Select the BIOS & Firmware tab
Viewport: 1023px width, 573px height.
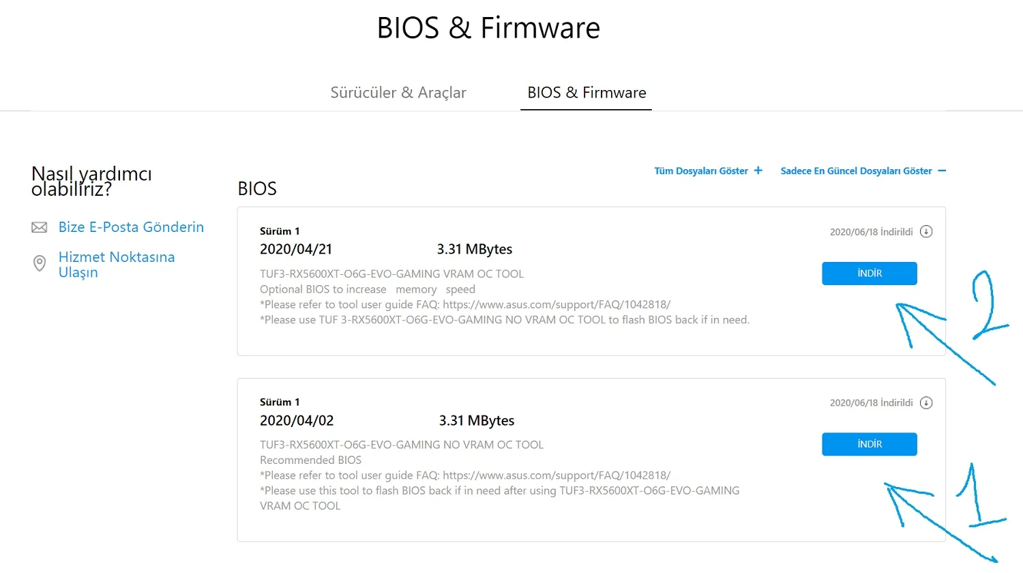tap(587, 93)
